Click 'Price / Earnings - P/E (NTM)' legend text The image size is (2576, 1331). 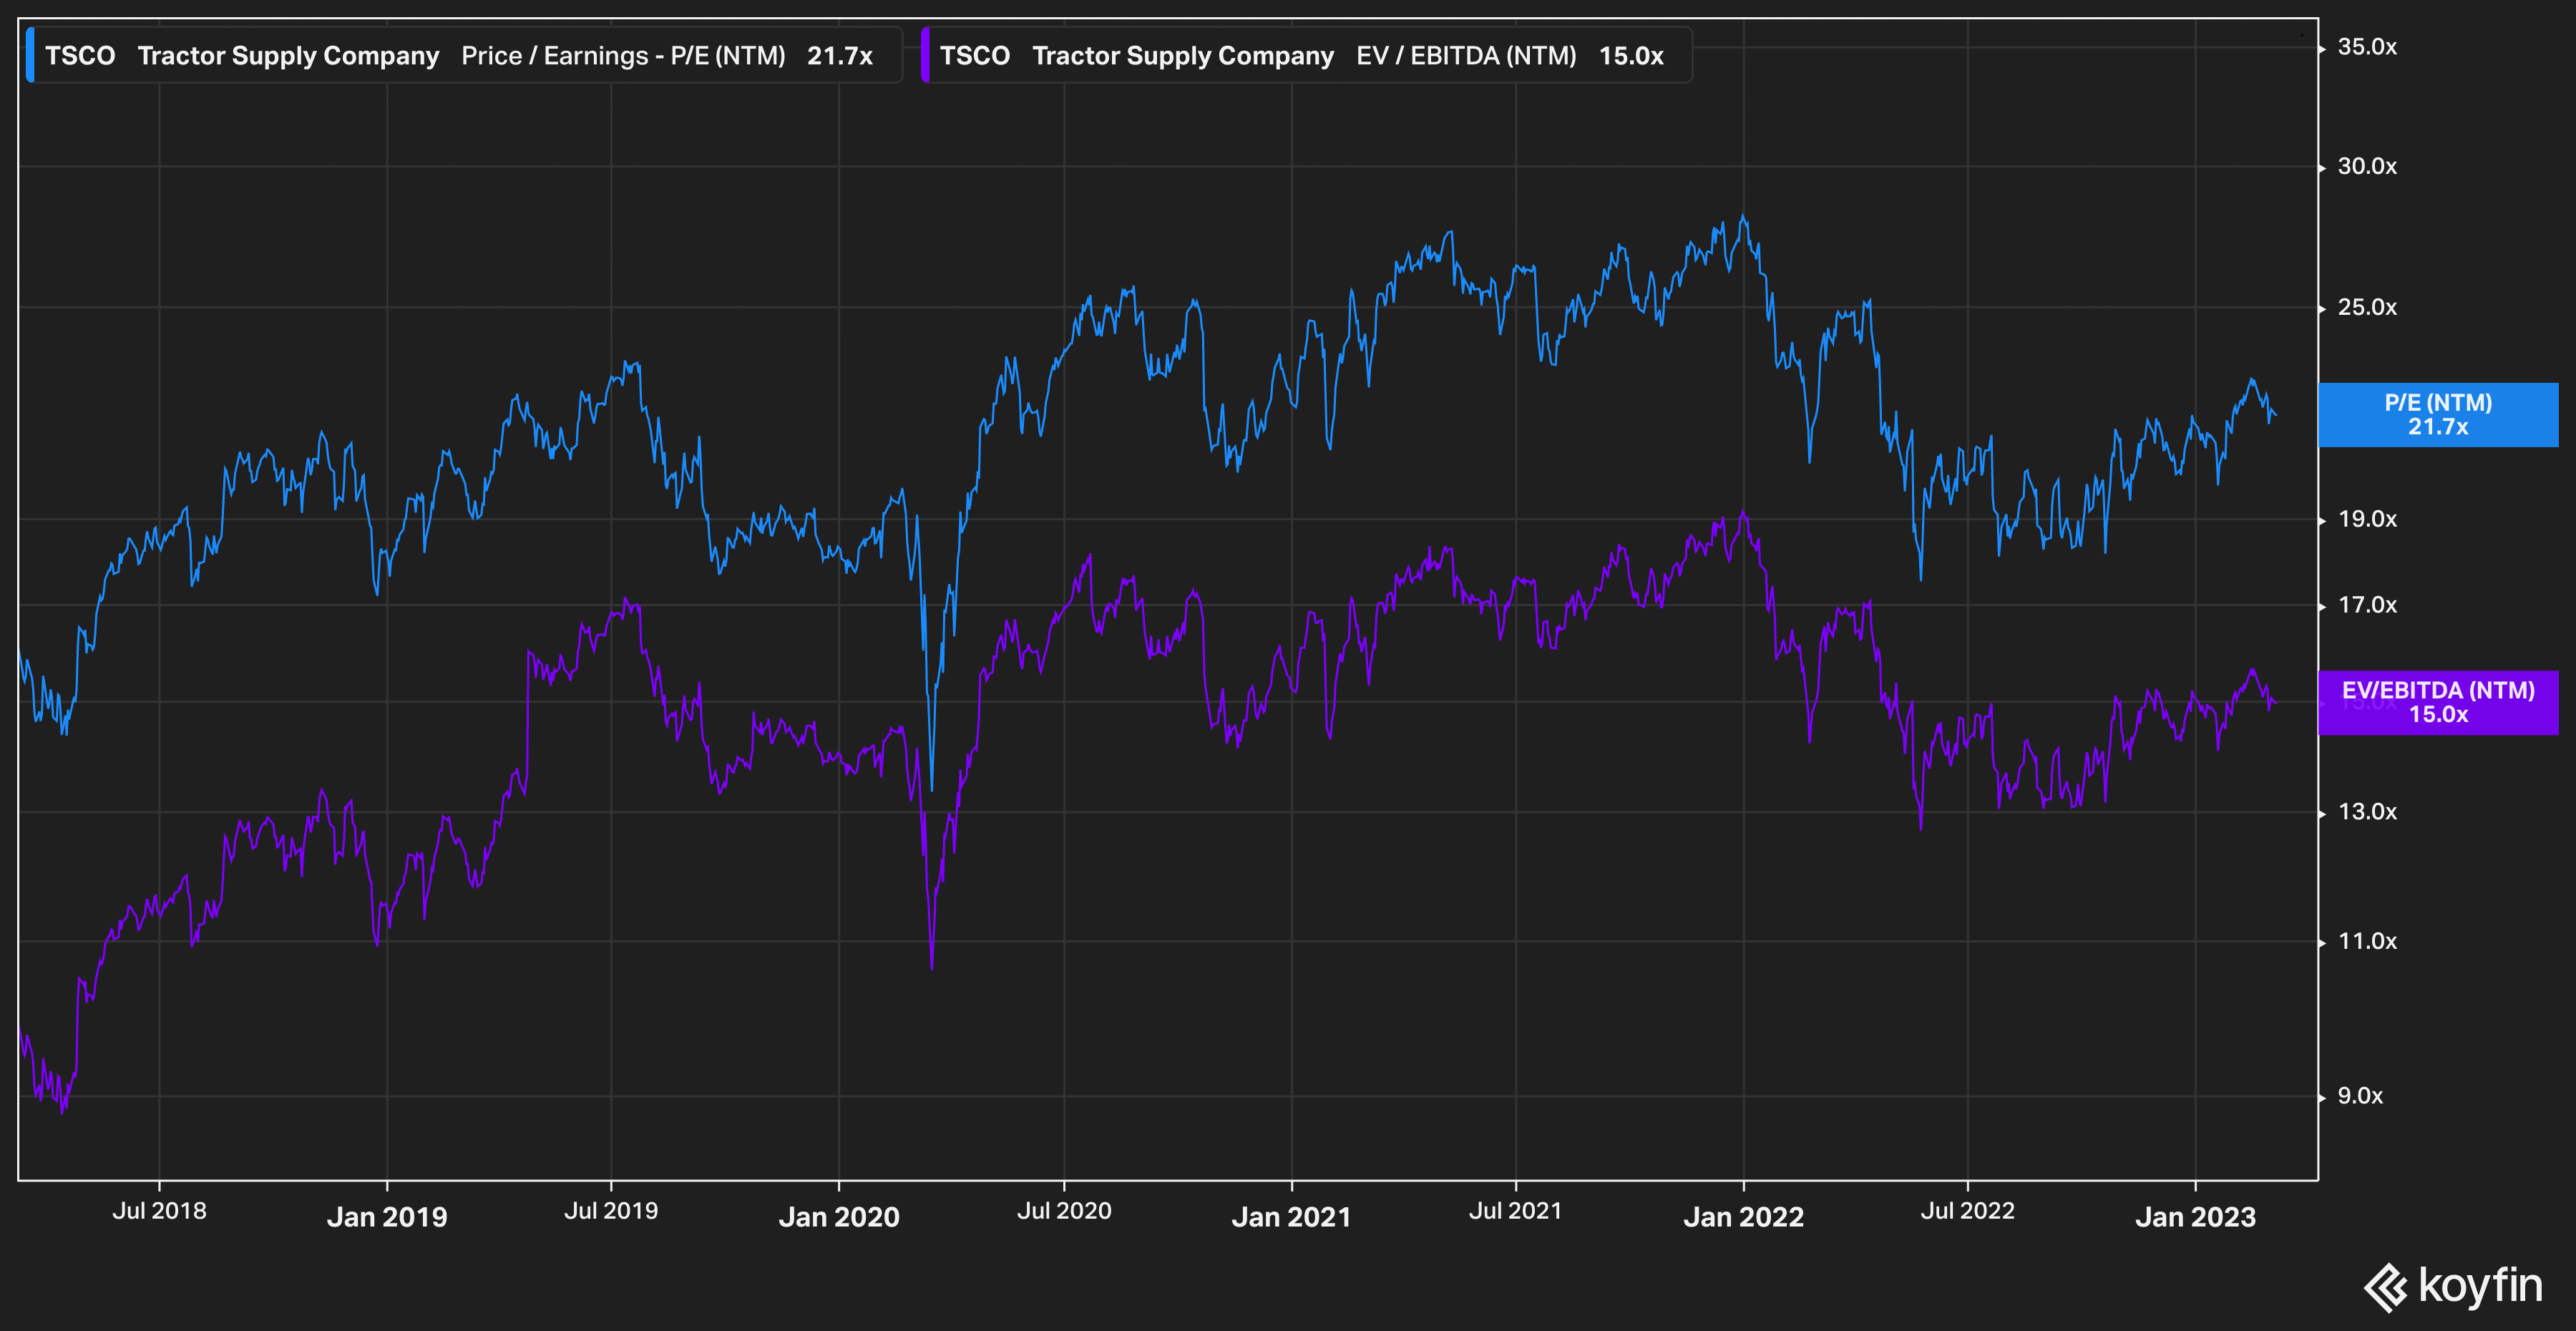(x=623, y=56)
